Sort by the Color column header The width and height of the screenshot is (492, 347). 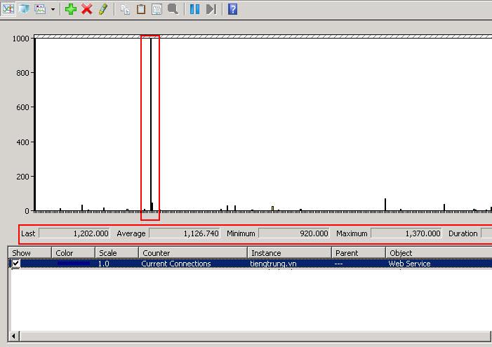pos(73,252)
